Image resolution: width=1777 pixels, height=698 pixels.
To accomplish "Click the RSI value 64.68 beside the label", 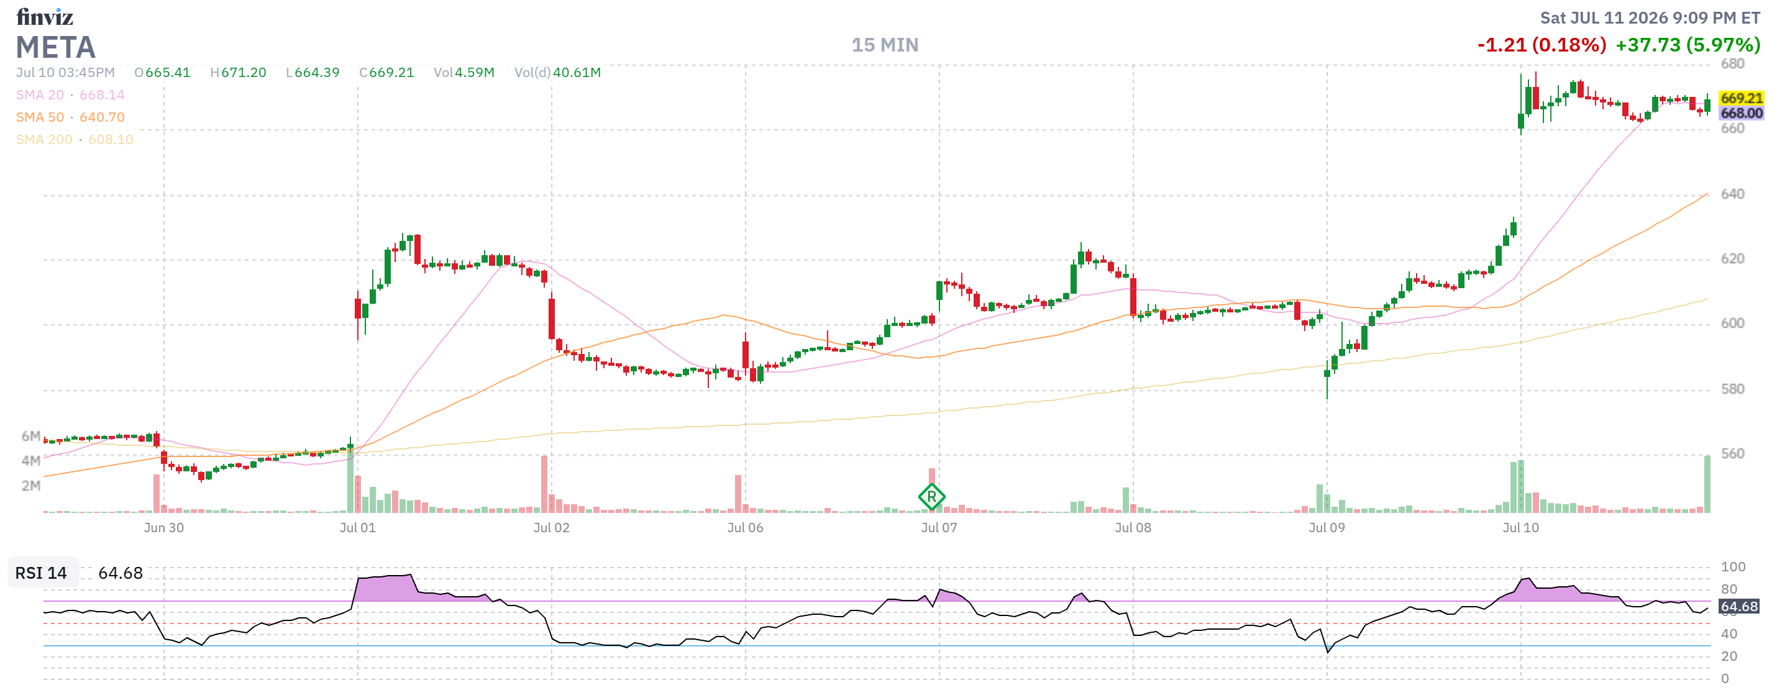I will 120,573.
